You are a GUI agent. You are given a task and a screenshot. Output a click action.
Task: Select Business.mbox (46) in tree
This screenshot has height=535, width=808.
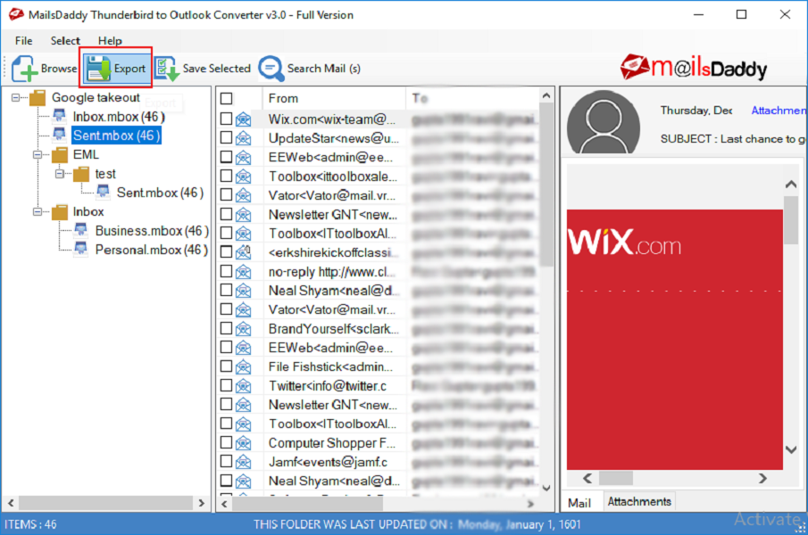[x=152, y=230]
